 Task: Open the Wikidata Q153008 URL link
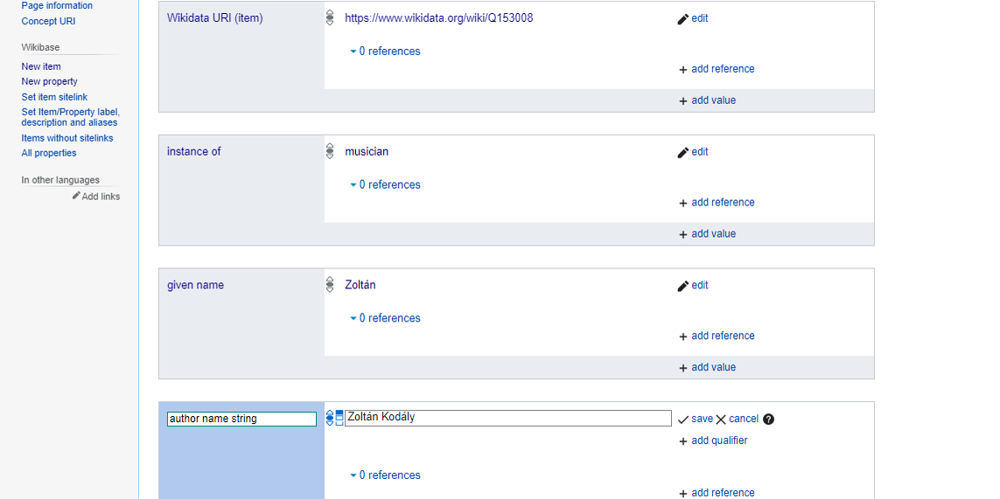pyautogui.click(x=438, y=18)
